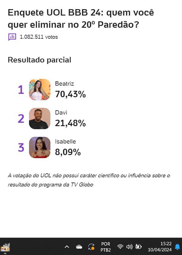The height and width of the screenshot is (255, 182).
Task: Click the Enquete UOL BBB 24 headline
Action: pyautogui.click(x=81, y=19)
